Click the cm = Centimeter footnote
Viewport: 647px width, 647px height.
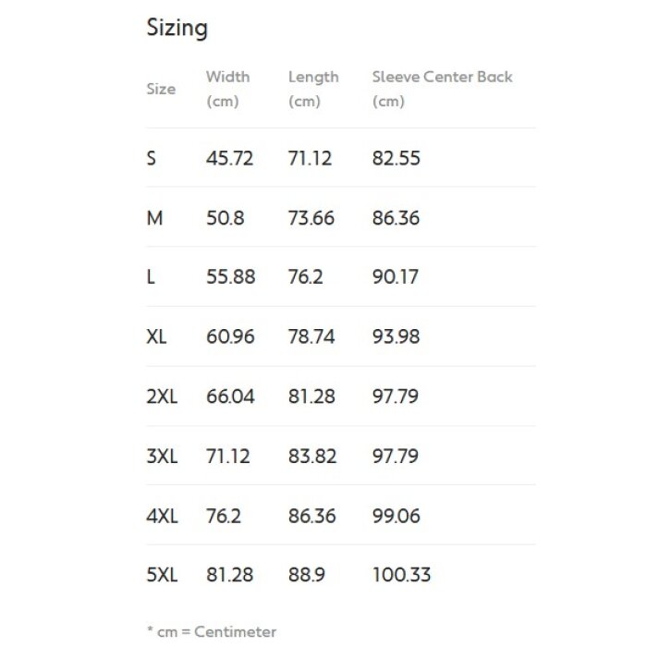[212, 631]
